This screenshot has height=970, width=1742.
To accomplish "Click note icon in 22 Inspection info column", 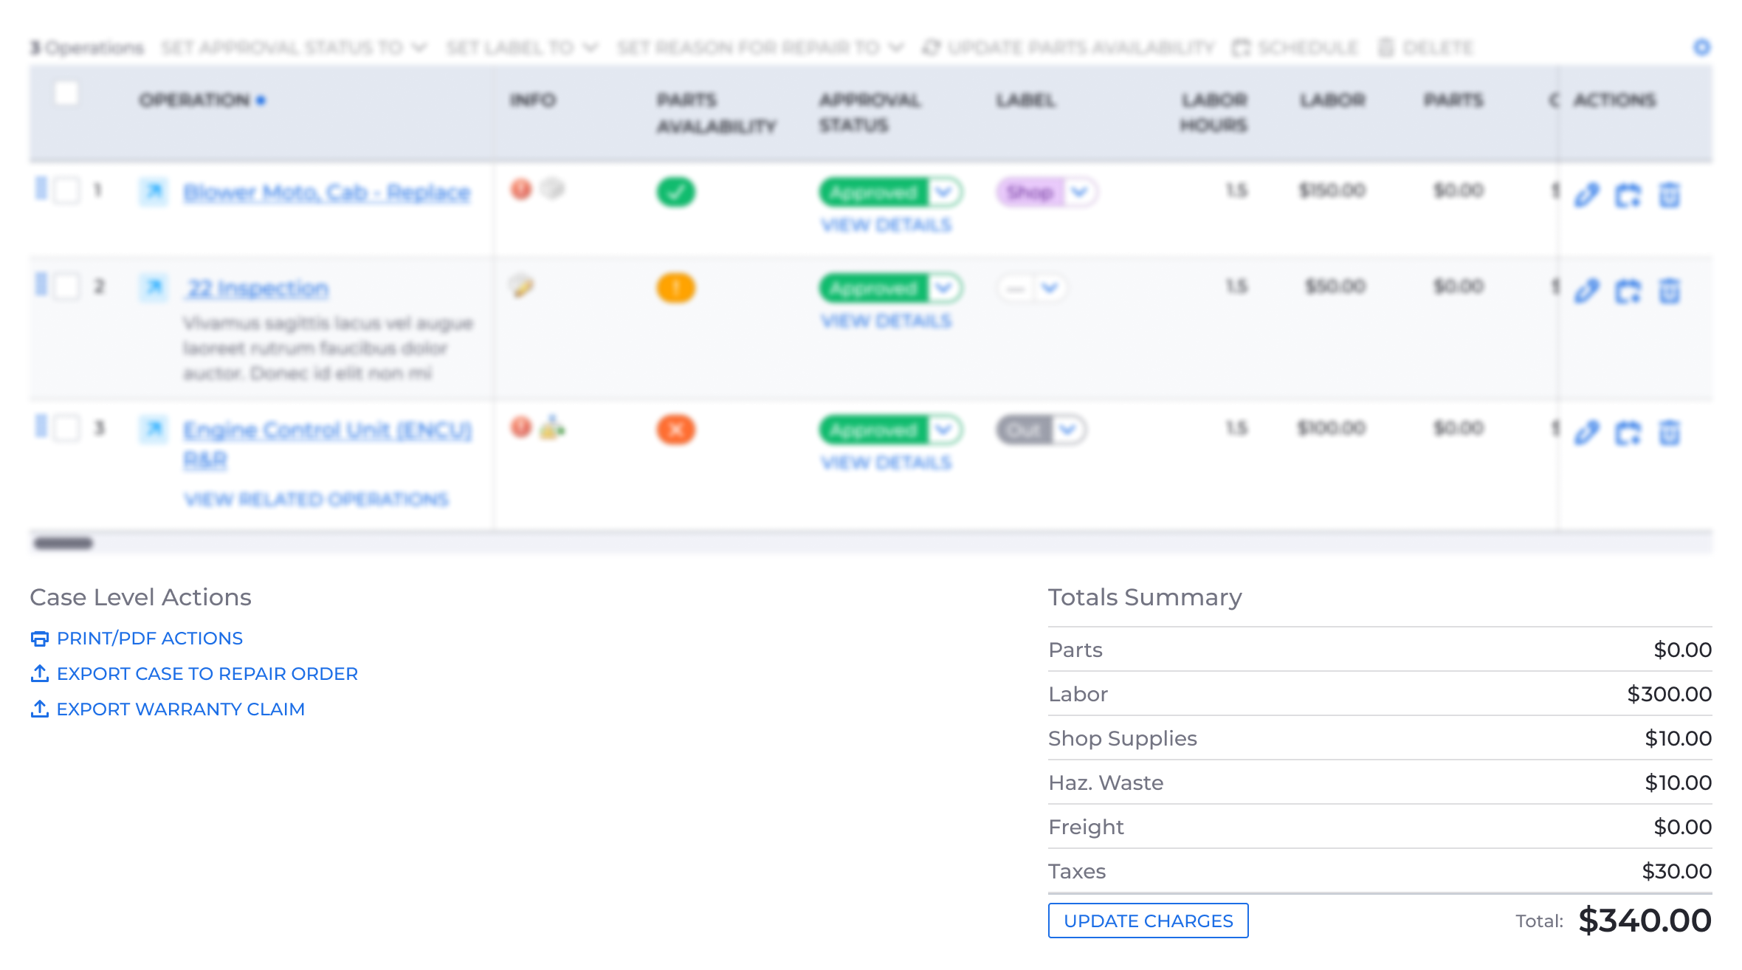I will (521, 286).
